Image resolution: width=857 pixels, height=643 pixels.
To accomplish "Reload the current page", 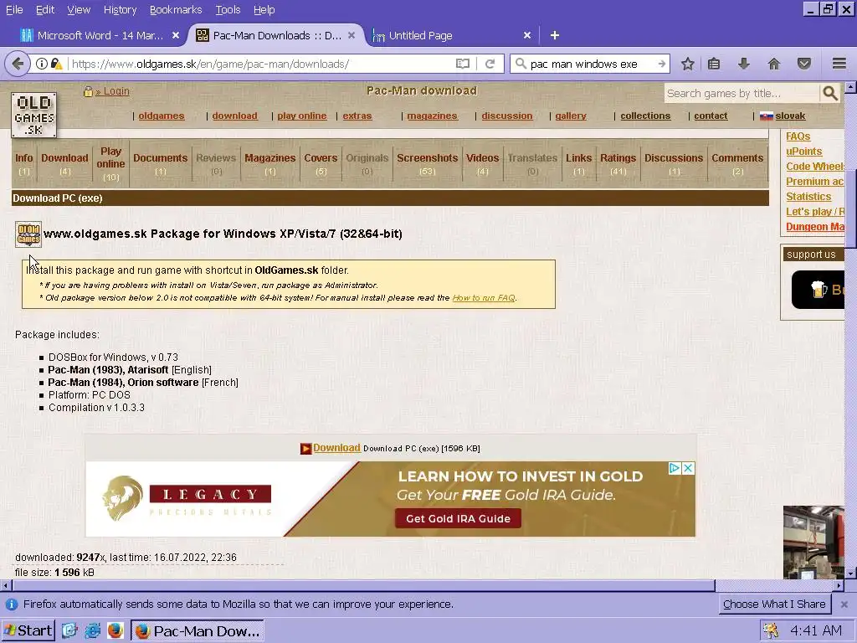I will pyautogui.click(x=490, y=64).
